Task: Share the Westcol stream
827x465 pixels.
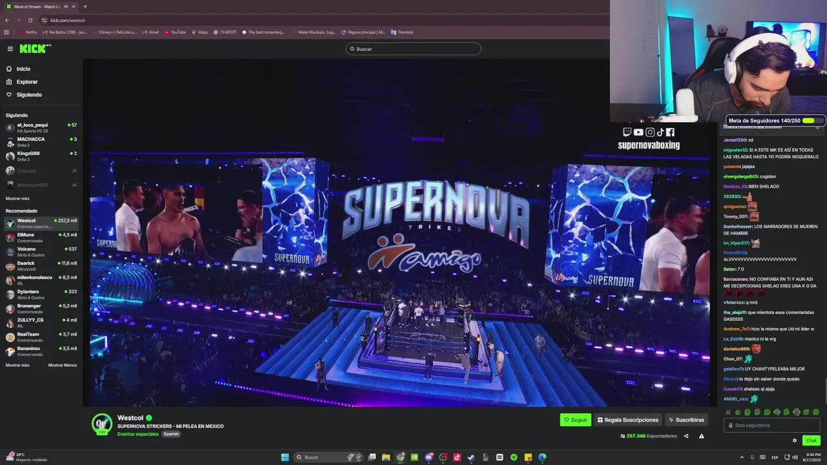Action: [x=686, y=436]
